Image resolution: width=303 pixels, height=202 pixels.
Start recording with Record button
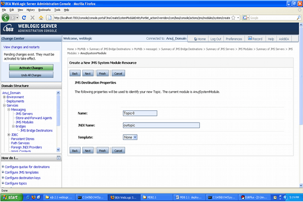[x=255, y=39]
